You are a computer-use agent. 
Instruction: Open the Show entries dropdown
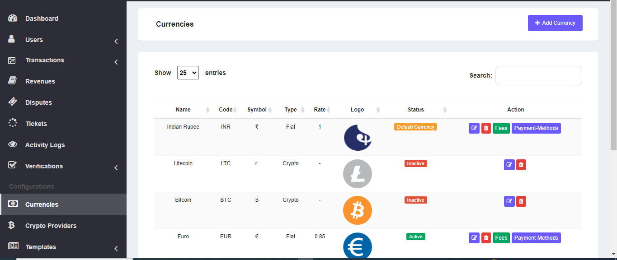coord(188,72)
